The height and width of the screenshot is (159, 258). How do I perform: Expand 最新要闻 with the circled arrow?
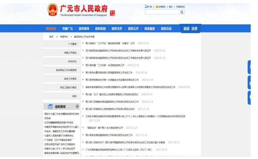point(77,107)
